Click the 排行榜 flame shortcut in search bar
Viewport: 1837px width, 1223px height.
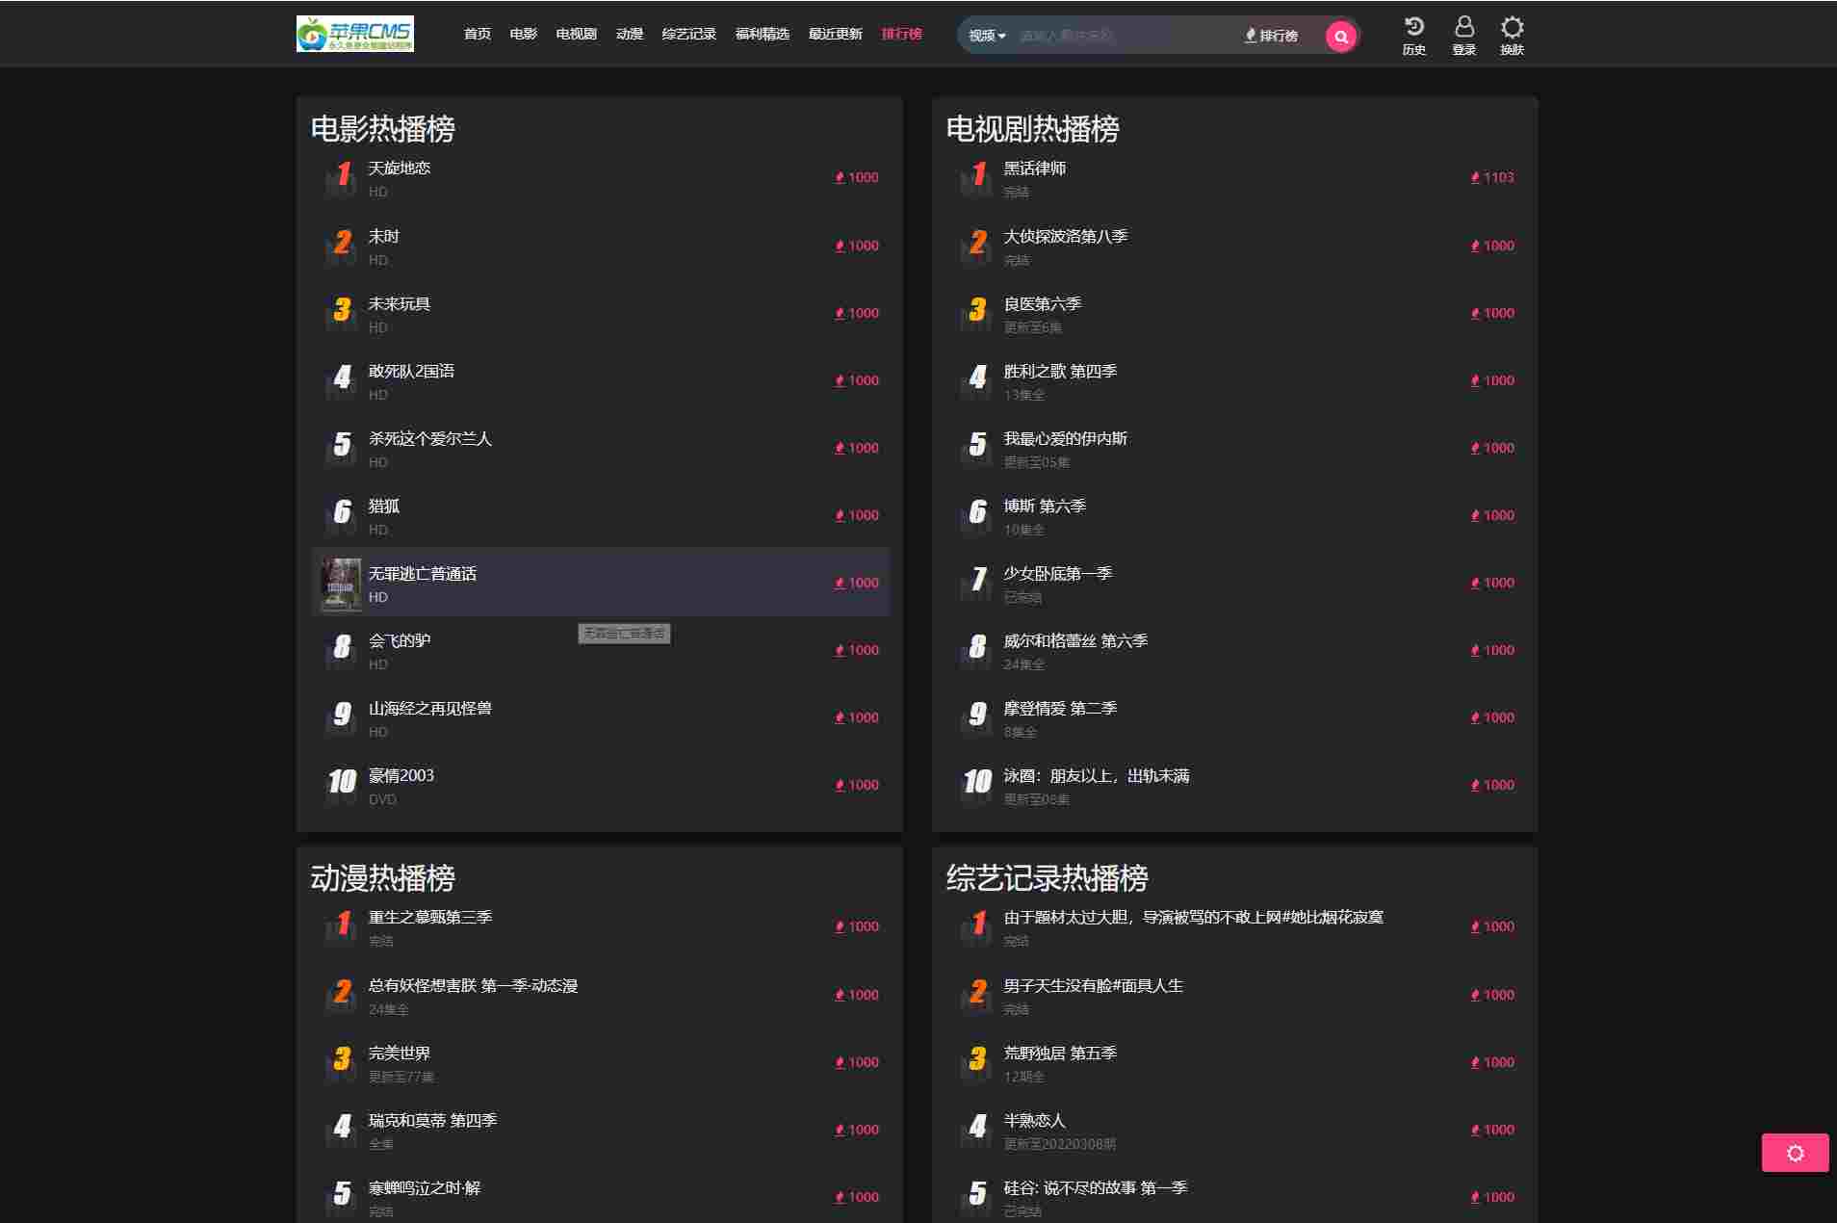click(1272, 36)
